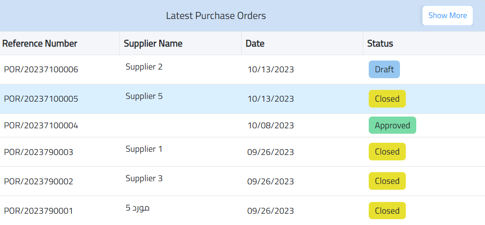
Task: Click the Supplier 1 name cell
Action: tap(144, 149)
